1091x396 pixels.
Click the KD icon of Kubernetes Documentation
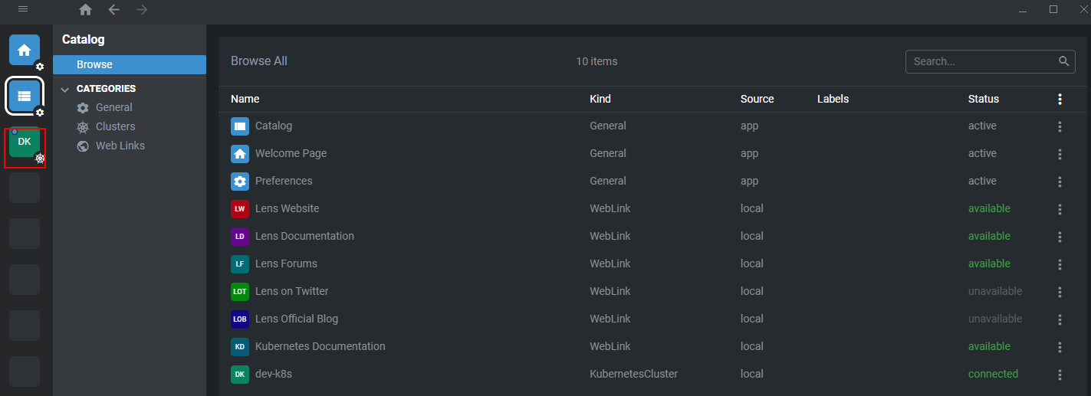(x=240, y=346)
